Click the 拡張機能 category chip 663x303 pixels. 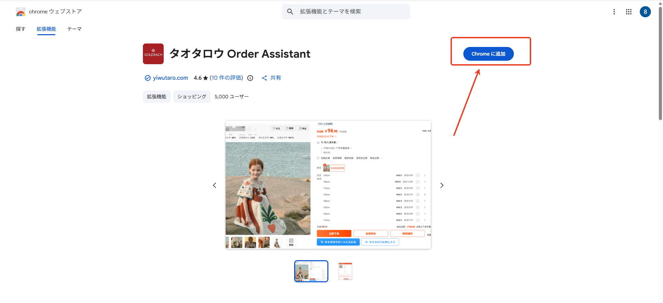point(157,97)
